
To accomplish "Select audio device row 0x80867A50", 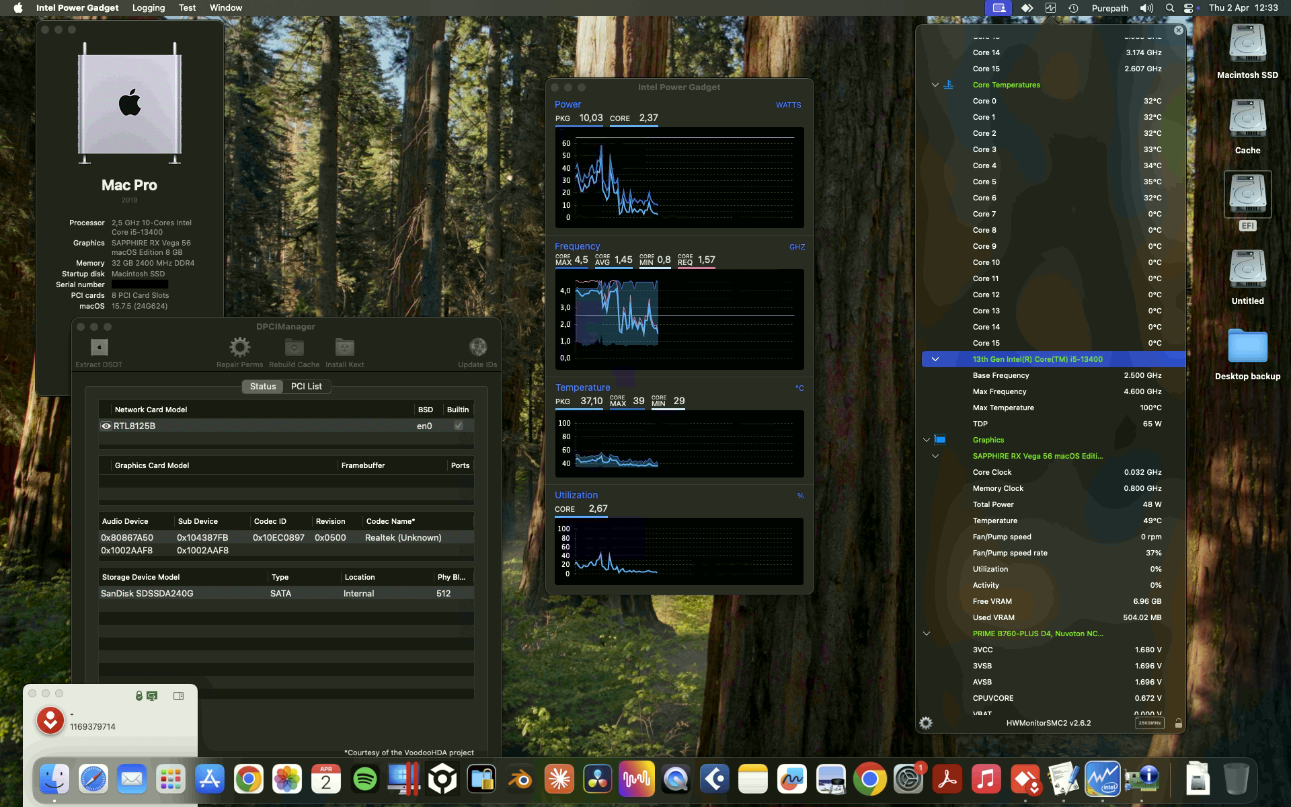I will [x=286, y=537].
